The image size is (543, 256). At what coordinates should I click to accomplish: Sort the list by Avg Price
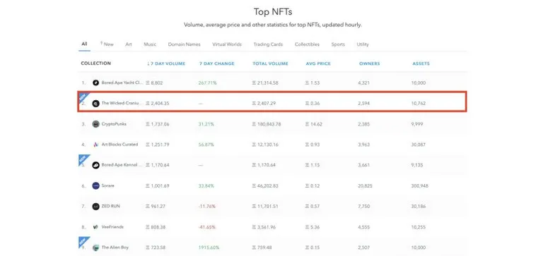click(318, 63)
